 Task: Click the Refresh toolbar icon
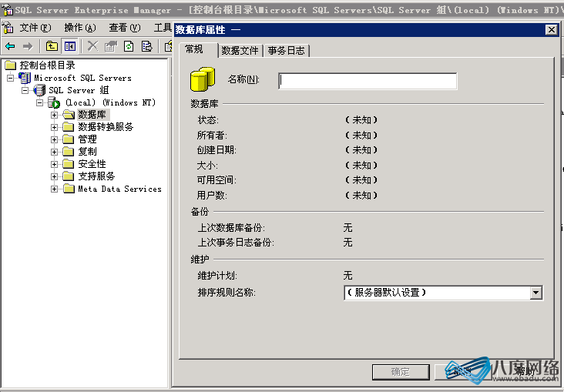pyautogui.click(x=129, y=46)
